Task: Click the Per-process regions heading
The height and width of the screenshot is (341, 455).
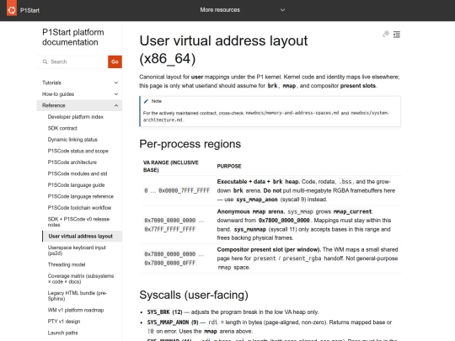Action: point(190,144)
